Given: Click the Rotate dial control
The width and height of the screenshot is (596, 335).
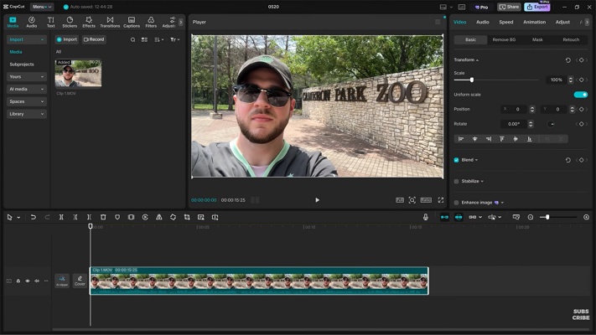Looking at the screenshot, I should 551,124.
